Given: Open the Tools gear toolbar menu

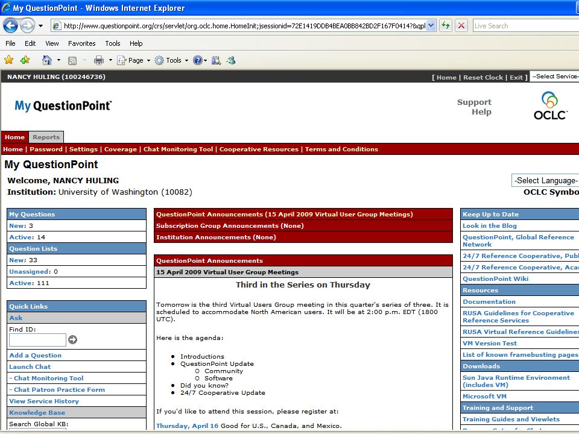Looking at the screenshot, I should coord(171,60).
